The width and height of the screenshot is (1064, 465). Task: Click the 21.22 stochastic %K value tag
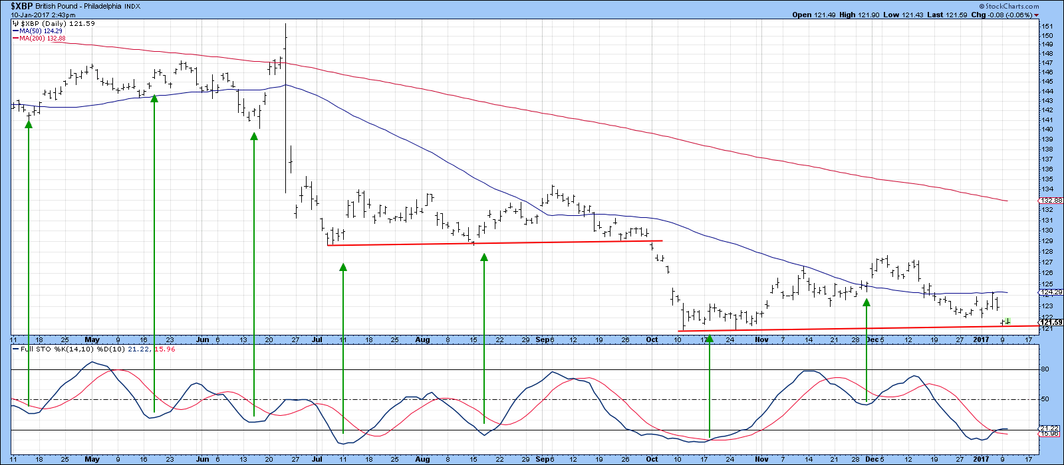click(x=1050, y=428)
